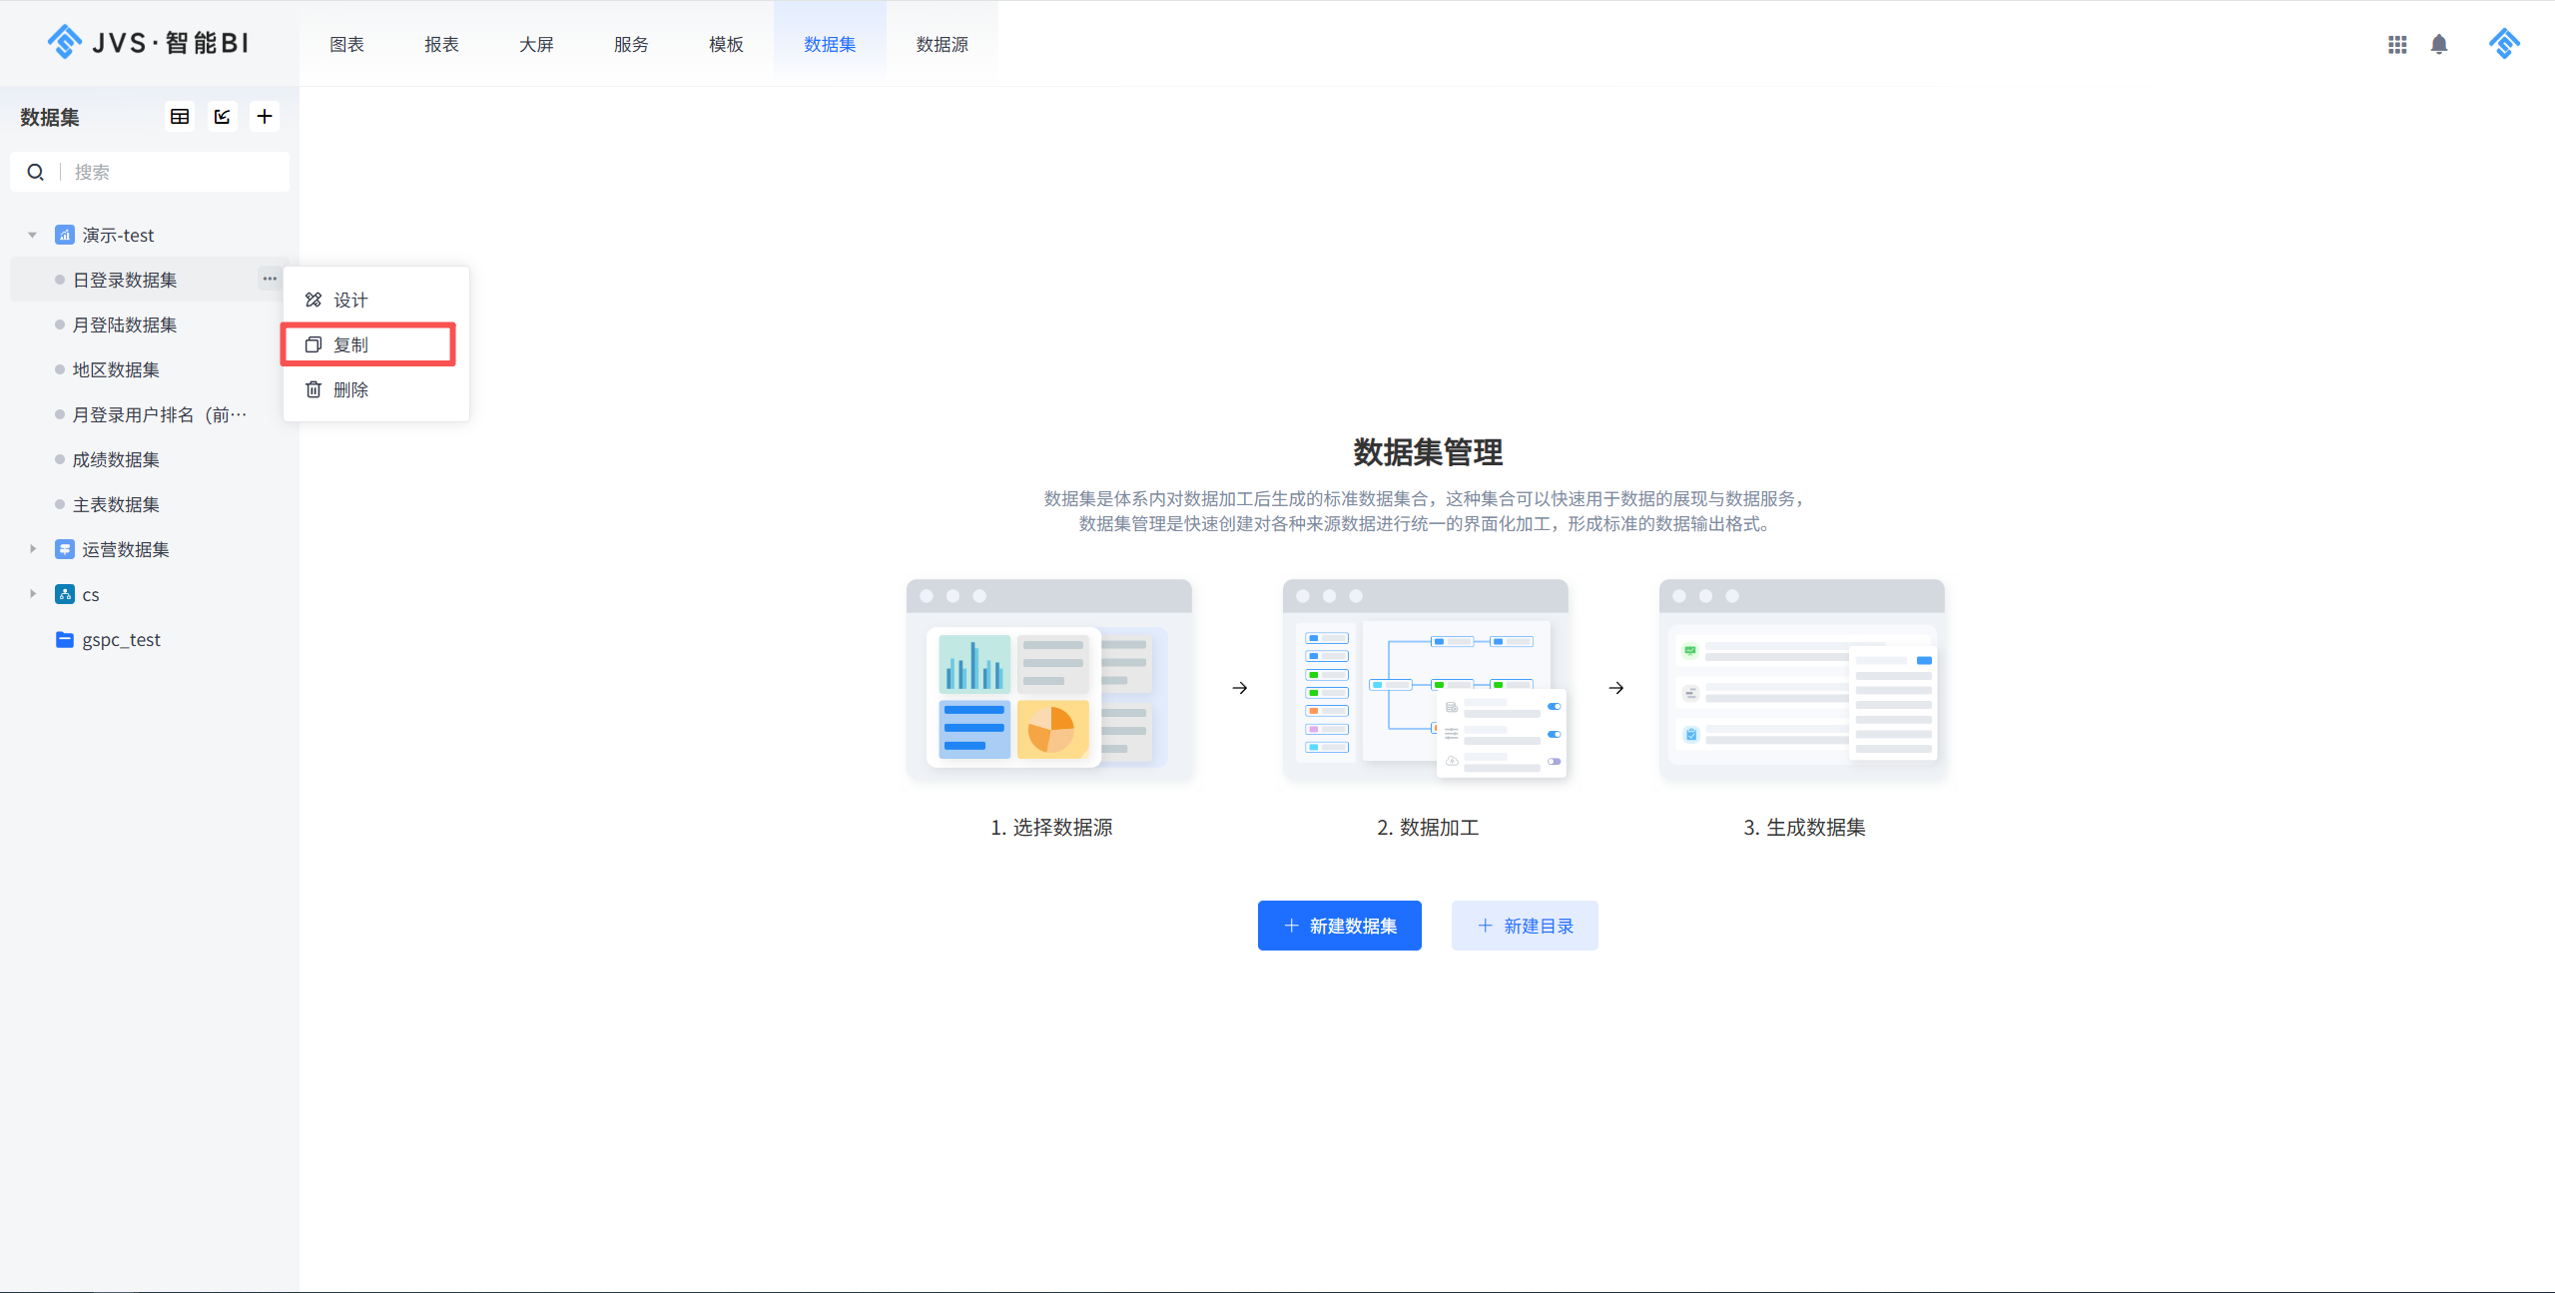This screenshot has width=2555, height=1293.
Task: Switch to the 数据源 tab
Action: tap(942, 44)
